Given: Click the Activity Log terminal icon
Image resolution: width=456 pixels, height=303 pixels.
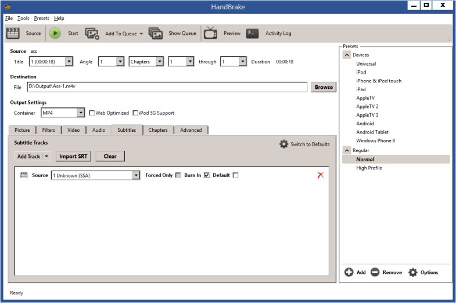Looking at the screenshot, I should click(x=252, y=34).
